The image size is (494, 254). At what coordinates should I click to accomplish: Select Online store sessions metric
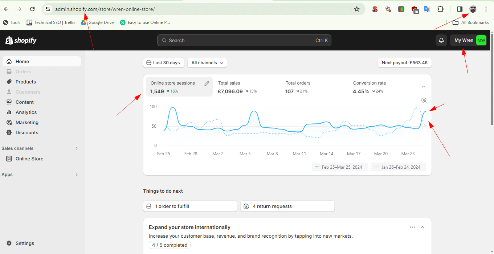point(179,87)
